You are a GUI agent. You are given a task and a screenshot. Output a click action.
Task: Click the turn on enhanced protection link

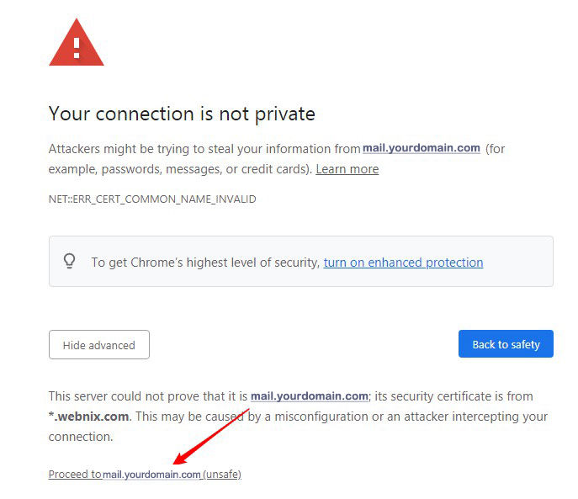pyautogui.click(x=403, y=263)
